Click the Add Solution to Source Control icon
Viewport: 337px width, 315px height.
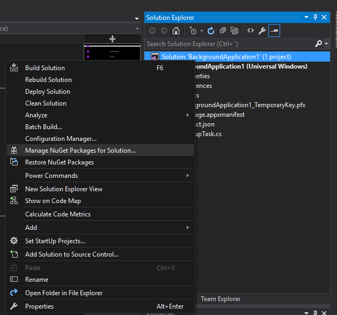click(14, 254)
